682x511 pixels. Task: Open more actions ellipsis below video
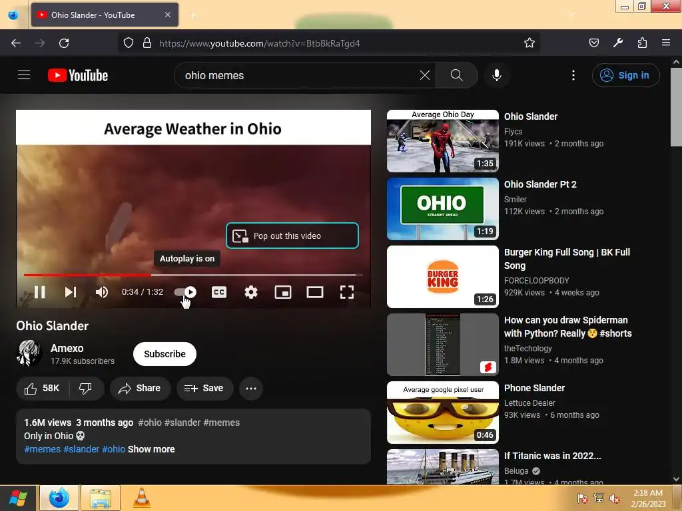tap(251, 388)
